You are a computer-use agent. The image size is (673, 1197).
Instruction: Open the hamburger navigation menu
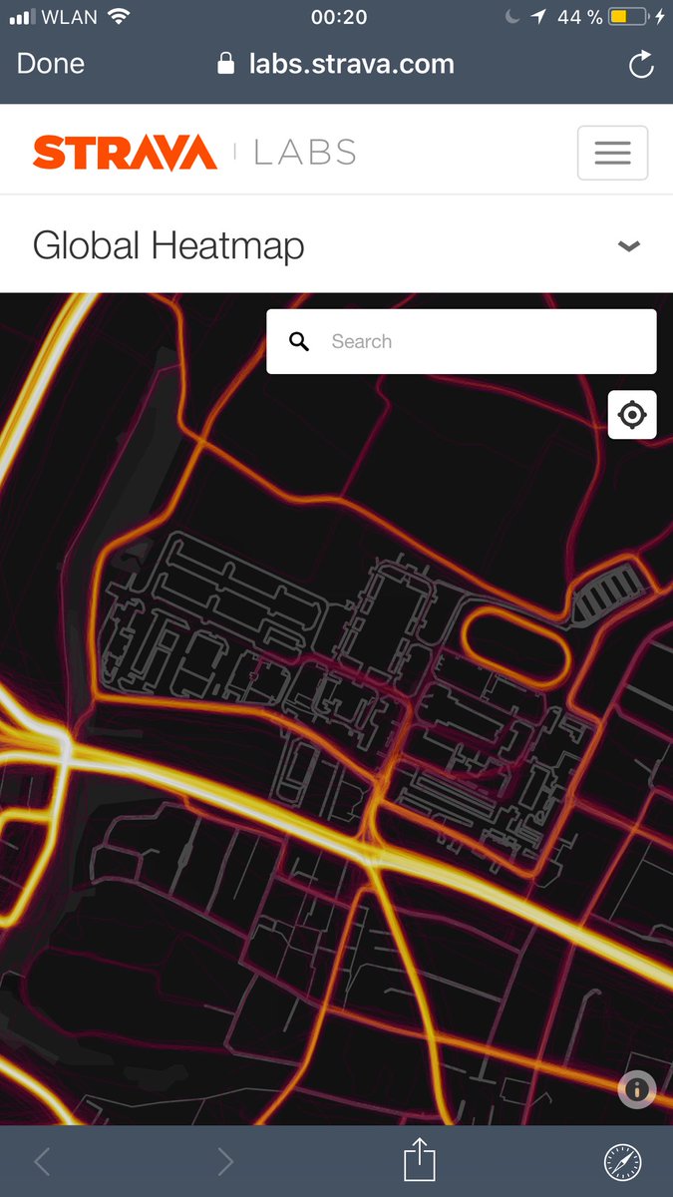click(612, 153)
